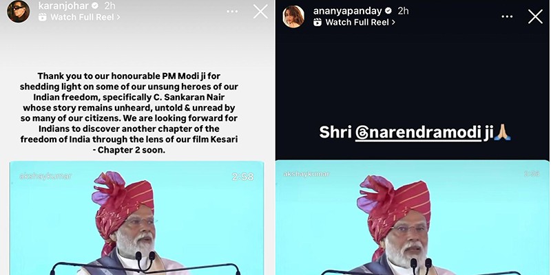The height and width of the screenshot is (275, 551).
Task: Open the three-dot menu on ananyapanday's story
Action: pos(507,16)
